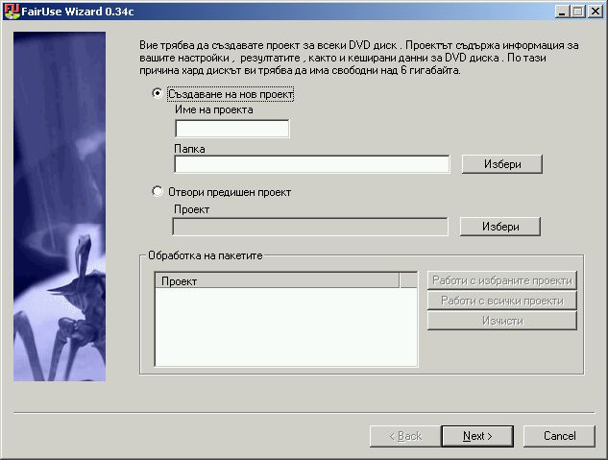Close the FairUse Wizard window

[x=595, y=12]
